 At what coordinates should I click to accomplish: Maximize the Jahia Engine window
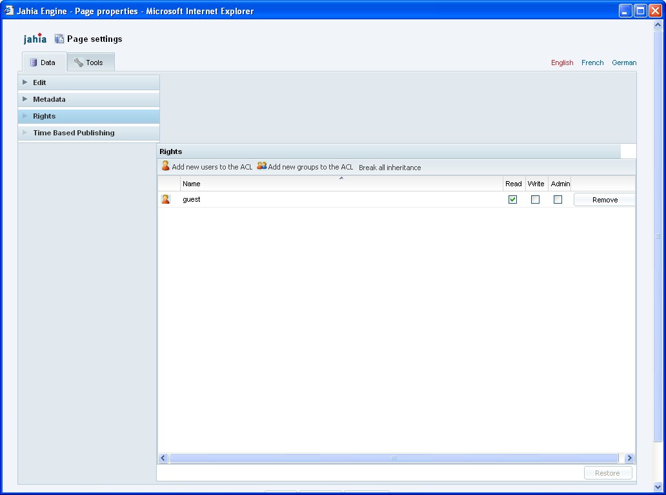coord(640,10)
